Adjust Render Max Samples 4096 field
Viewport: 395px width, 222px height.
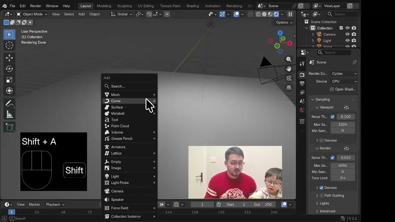(x=343, y=166)
